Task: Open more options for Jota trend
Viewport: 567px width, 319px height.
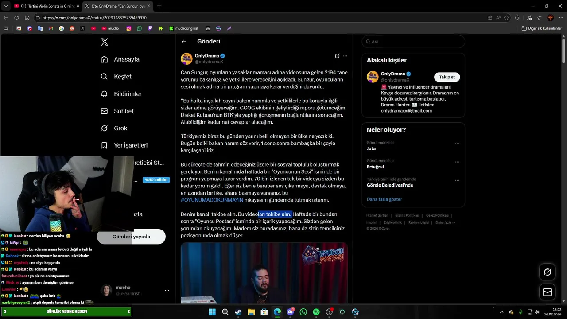Action: tap(457, 144)
